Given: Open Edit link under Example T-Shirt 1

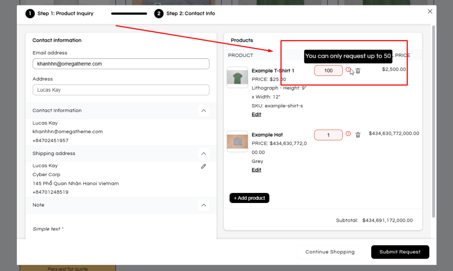Looking at the screenshot, I should click(x=256, y=114).
